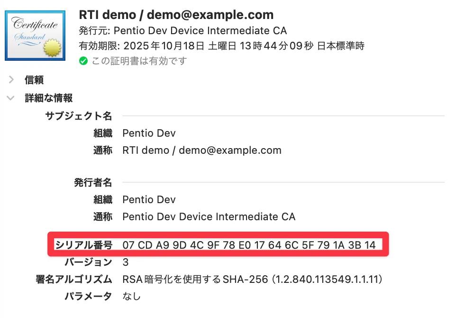456x318 pixels.
Task: Click the serial number hex value
Action: pyautogui.click(x=249, y=245)
